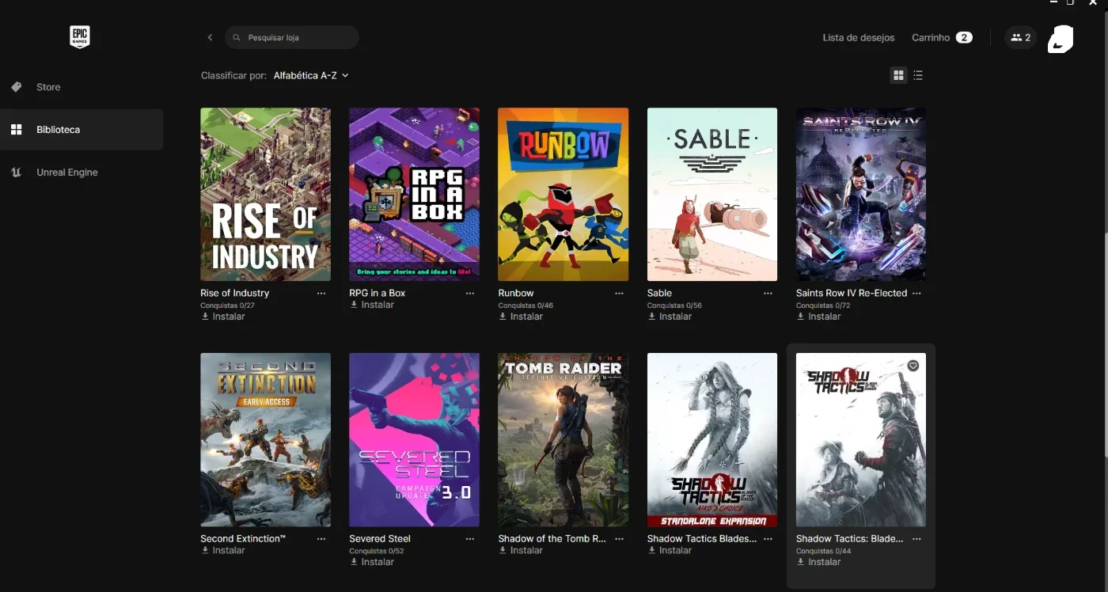
Task: Open more options for Second Extinction
Action: pos(321,538)
